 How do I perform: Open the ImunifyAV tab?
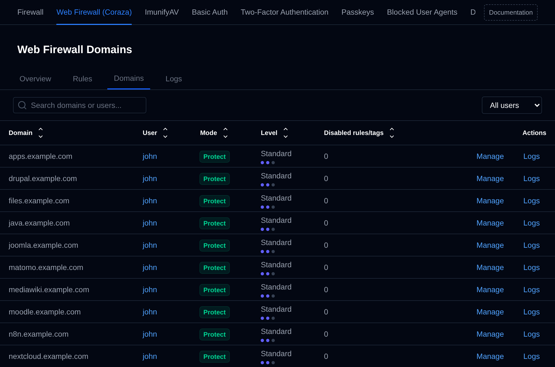(162, 12)
